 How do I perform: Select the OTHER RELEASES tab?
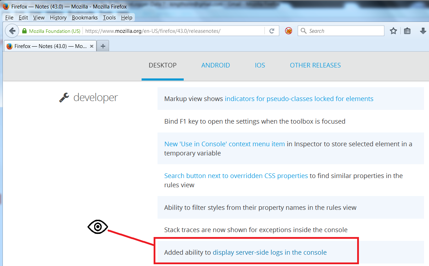[x=315, y=65]
